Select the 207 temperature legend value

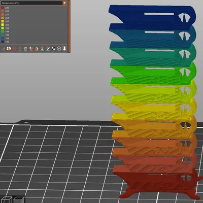[x=7, y=21]
